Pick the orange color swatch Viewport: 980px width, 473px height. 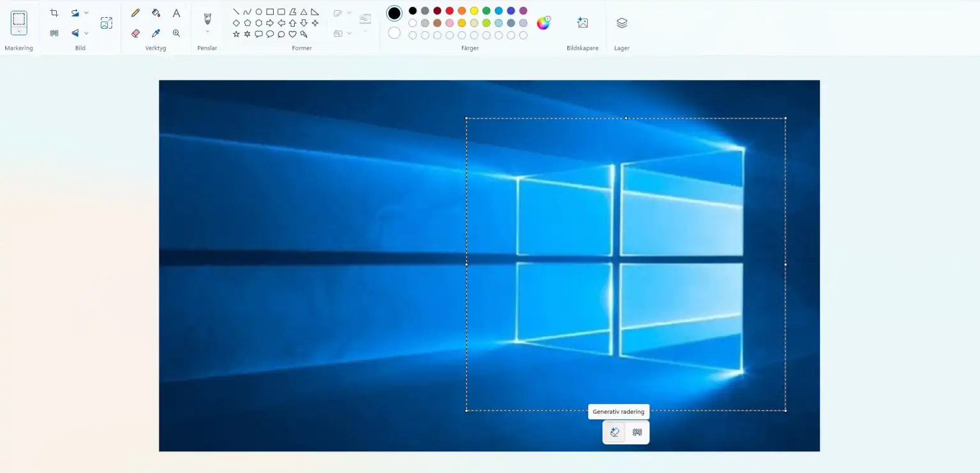click(462, 11)
